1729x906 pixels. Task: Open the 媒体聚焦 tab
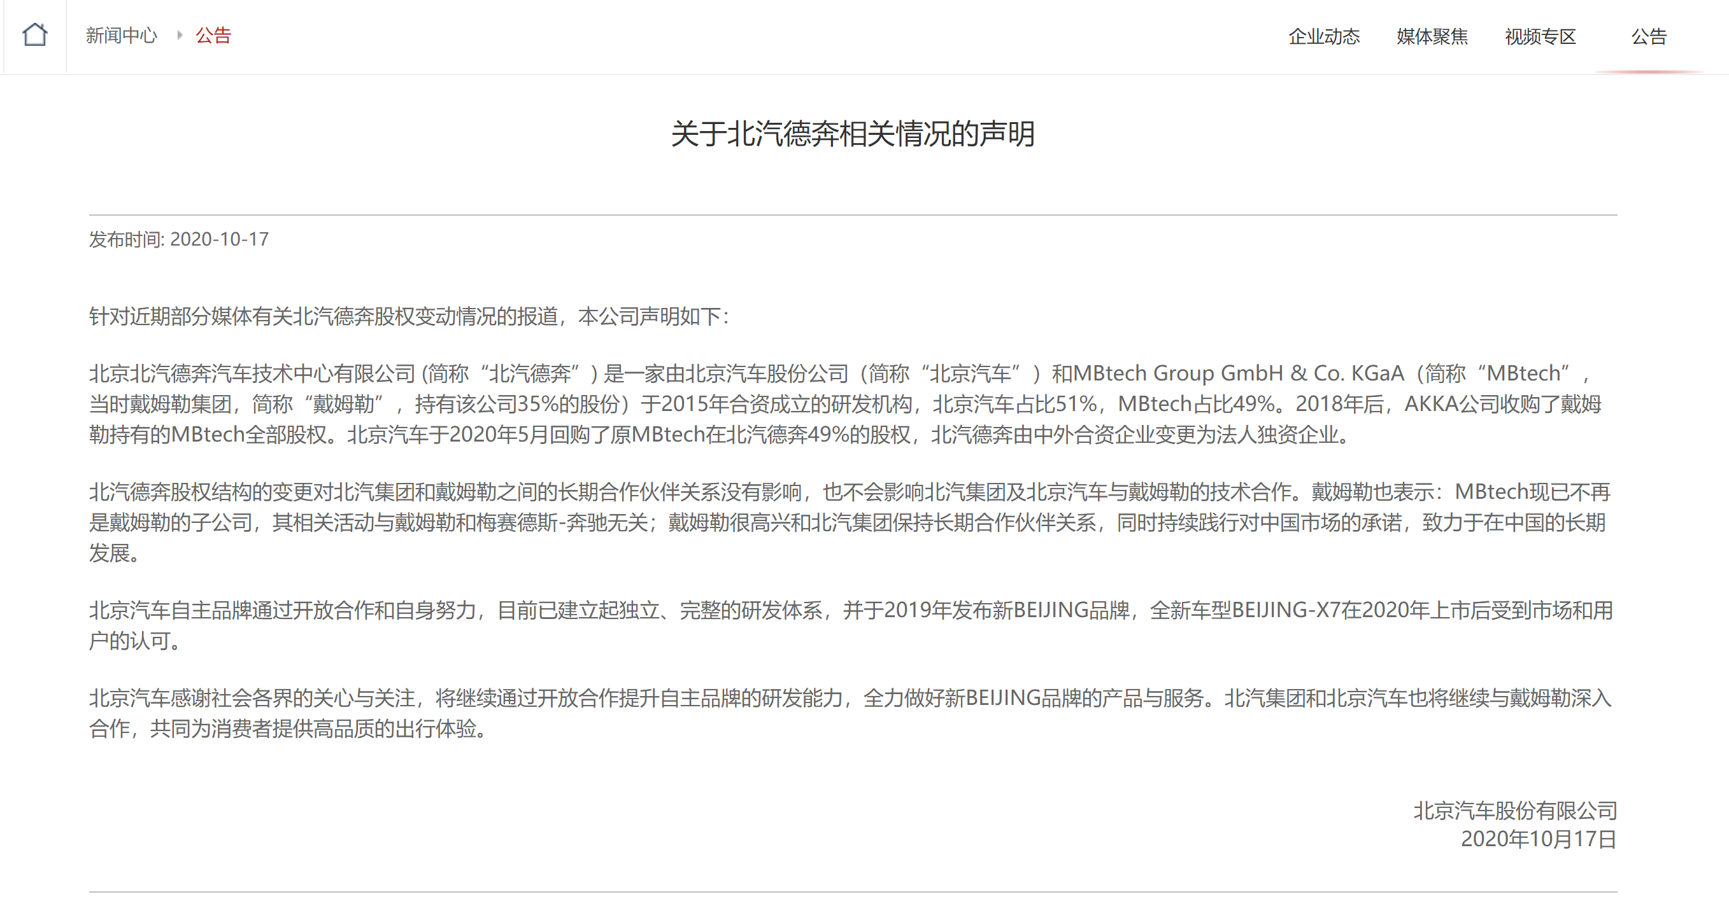click(1432, 37)
